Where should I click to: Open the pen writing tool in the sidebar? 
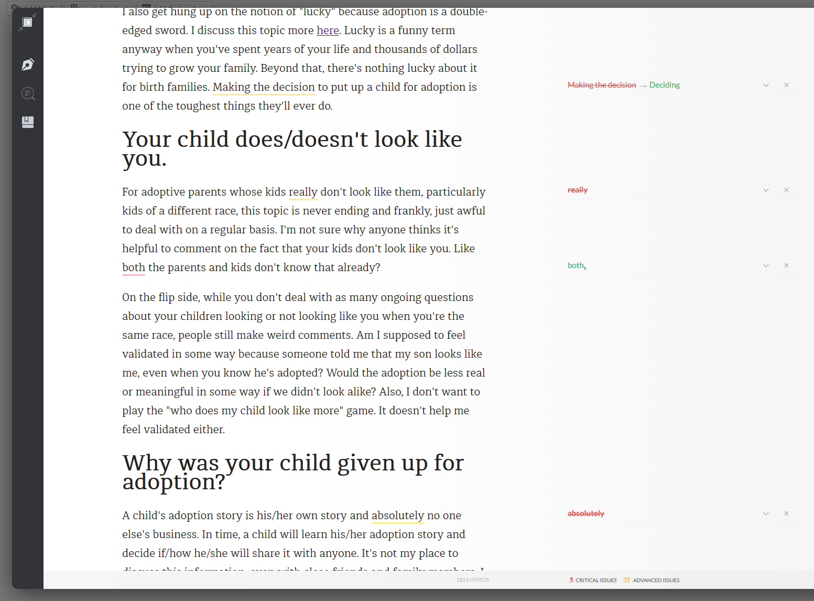coord(28,65)
